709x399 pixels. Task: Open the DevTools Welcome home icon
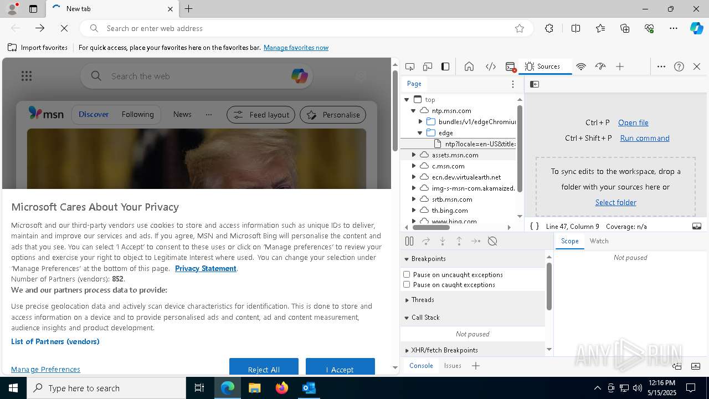click(469, 66)
